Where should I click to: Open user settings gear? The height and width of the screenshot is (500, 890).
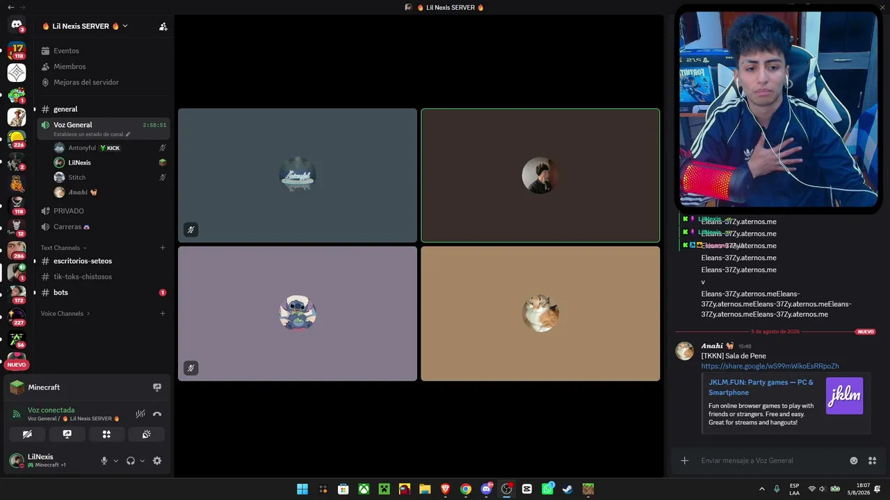[157, 460]
